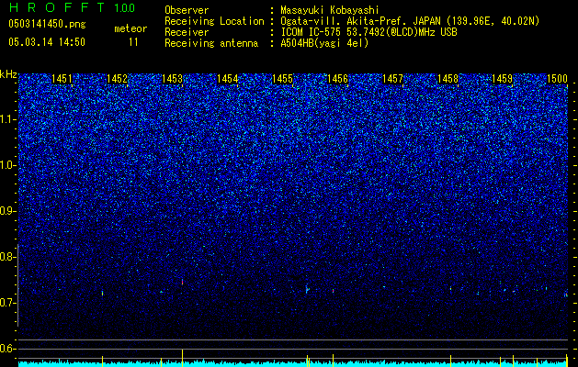Viewport: 578px width, 367px height.
Task: Click the 'Receiving antenna' field label
Action: pos(211,43)
